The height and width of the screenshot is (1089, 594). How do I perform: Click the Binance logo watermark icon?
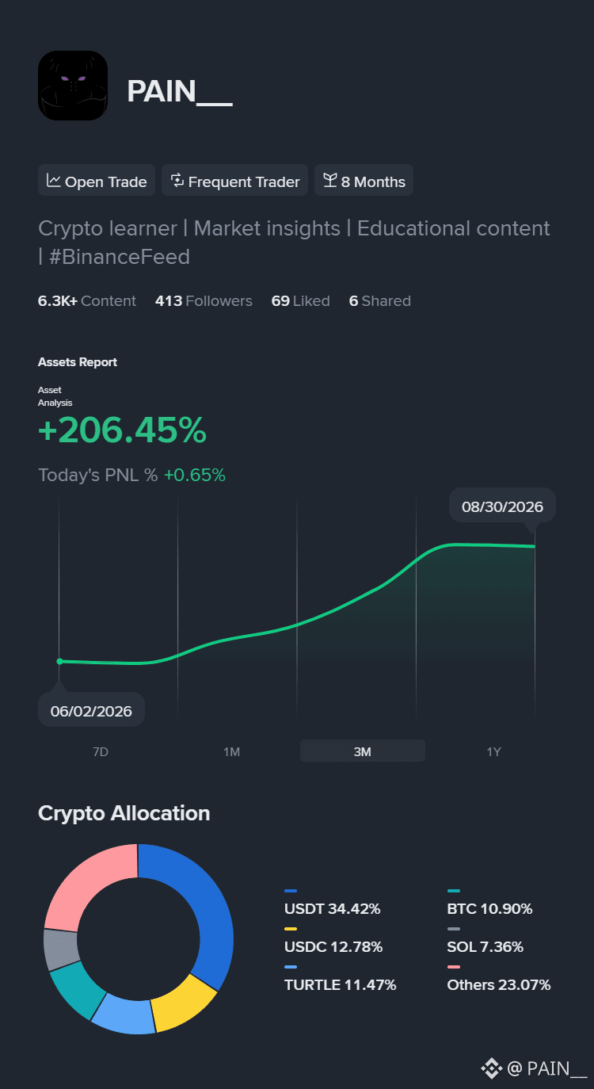pyautogui.click(x=492, y=1068)
